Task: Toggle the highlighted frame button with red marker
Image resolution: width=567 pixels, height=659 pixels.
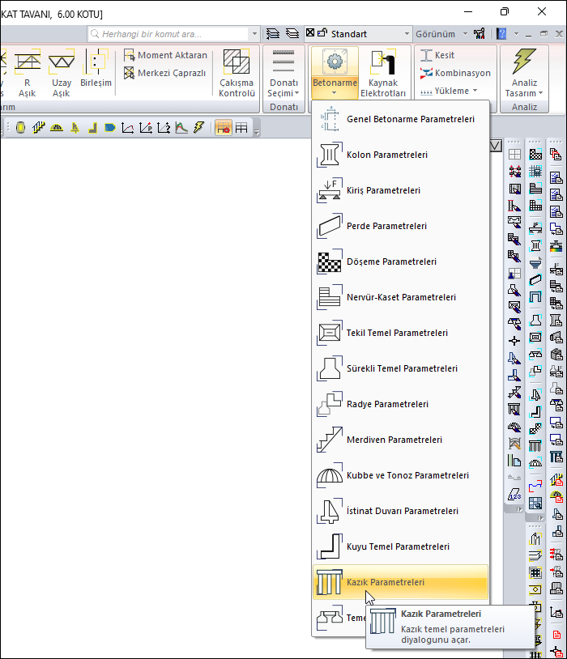Action: [224, 128]
